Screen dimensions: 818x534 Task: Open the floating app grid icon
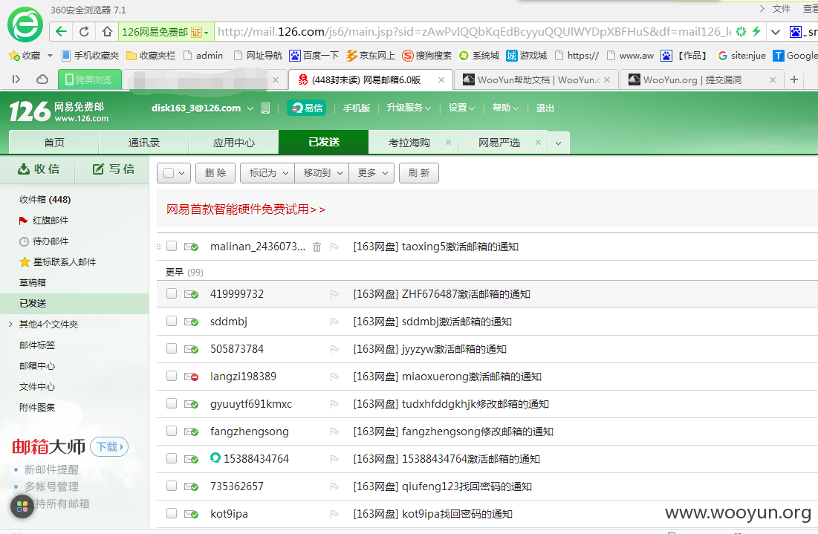[x=22, y=506]
